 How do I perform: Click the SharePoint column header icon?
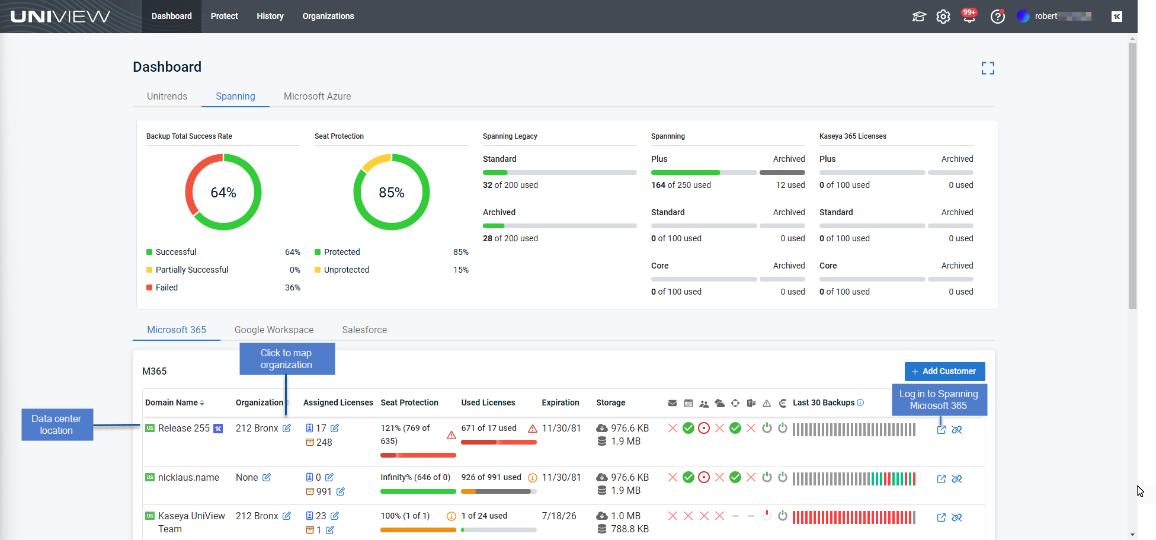(x=735, y=403)
